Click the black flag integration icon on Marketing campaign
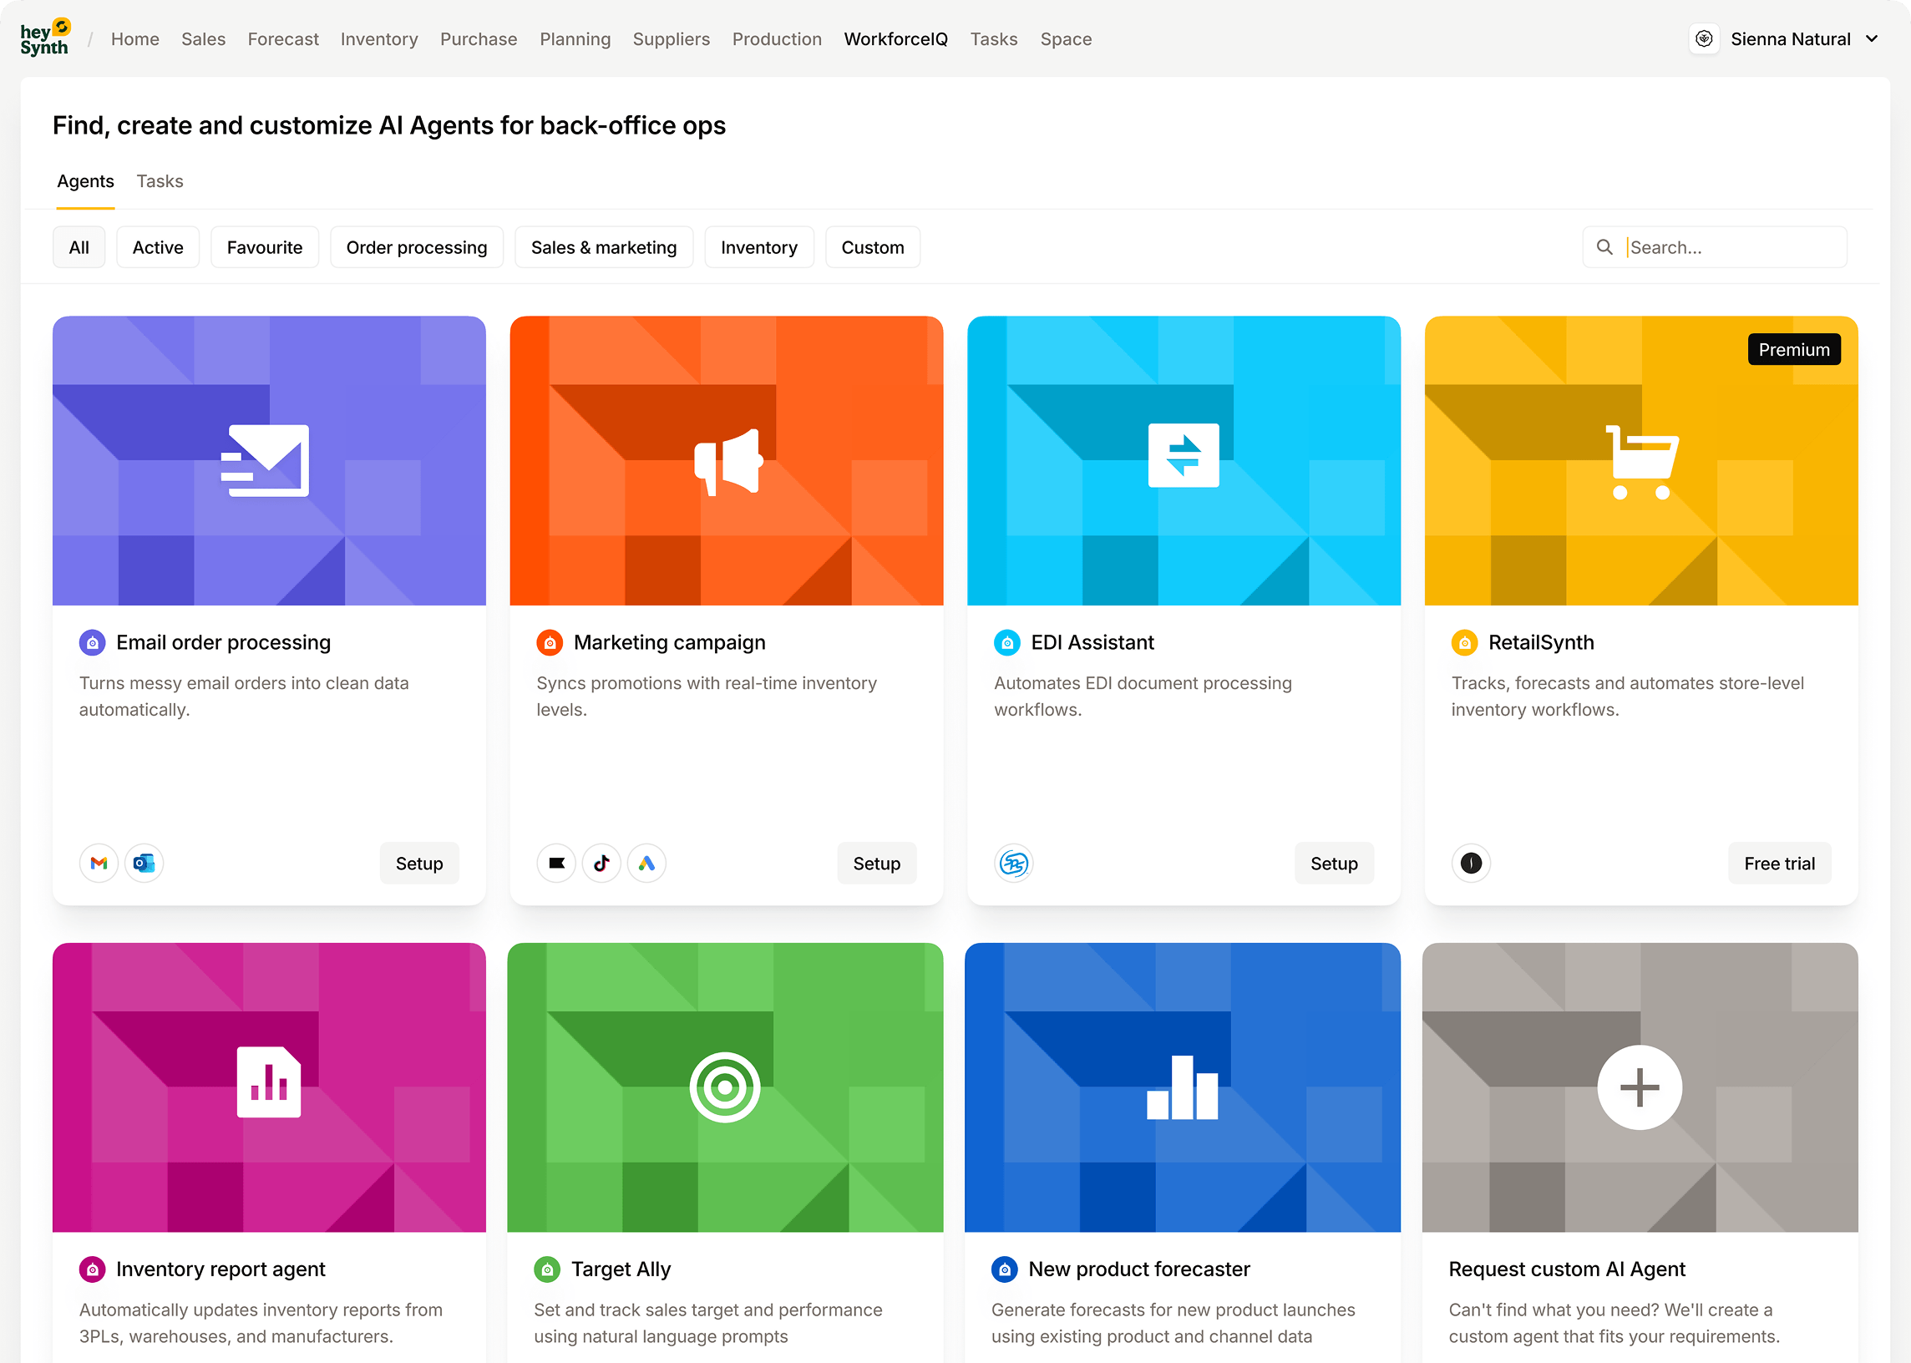The width and height of the screenshot is (1911, 1363). (x=555, y=863)
